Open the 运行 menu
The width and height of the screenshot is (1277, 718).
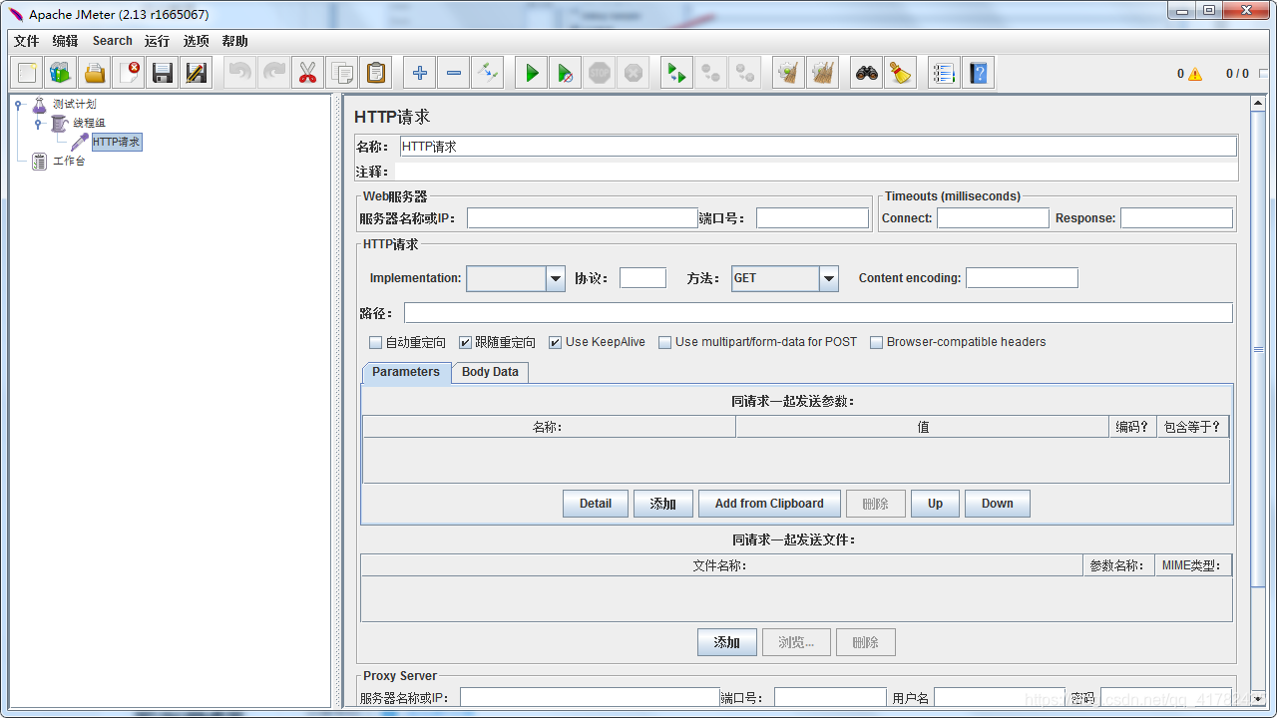click(x=157, y=41)
